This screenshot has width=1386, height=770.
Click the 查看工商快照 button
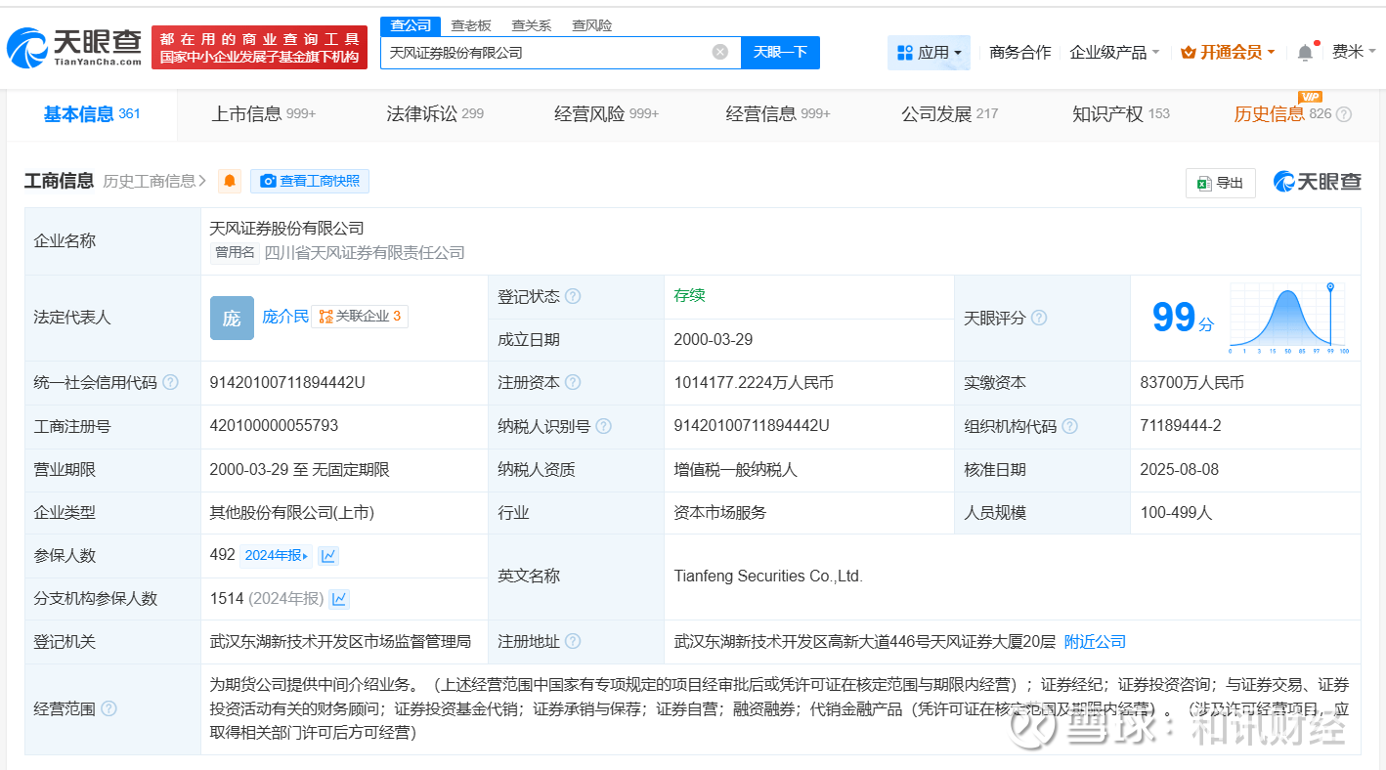click(x=310, y=181)
